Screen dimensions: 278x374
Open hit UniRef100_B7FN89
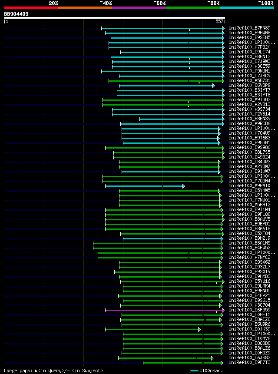coord(249,28)
